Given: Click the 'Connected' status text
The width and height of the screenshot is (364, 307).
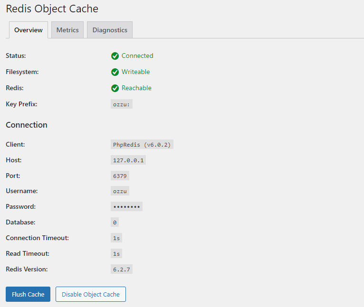Looking at the screenshot, I should tap(137, 56).
